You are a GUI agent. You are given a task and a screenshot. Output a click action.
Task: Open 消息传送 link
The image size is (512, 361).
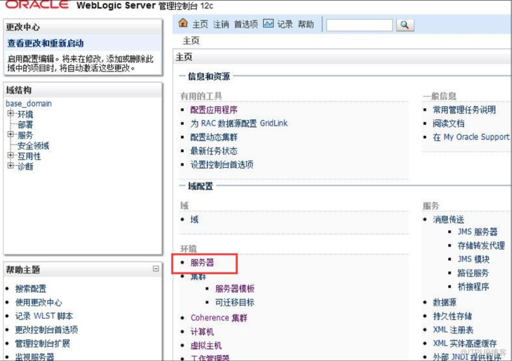click(x=449, y=219)
